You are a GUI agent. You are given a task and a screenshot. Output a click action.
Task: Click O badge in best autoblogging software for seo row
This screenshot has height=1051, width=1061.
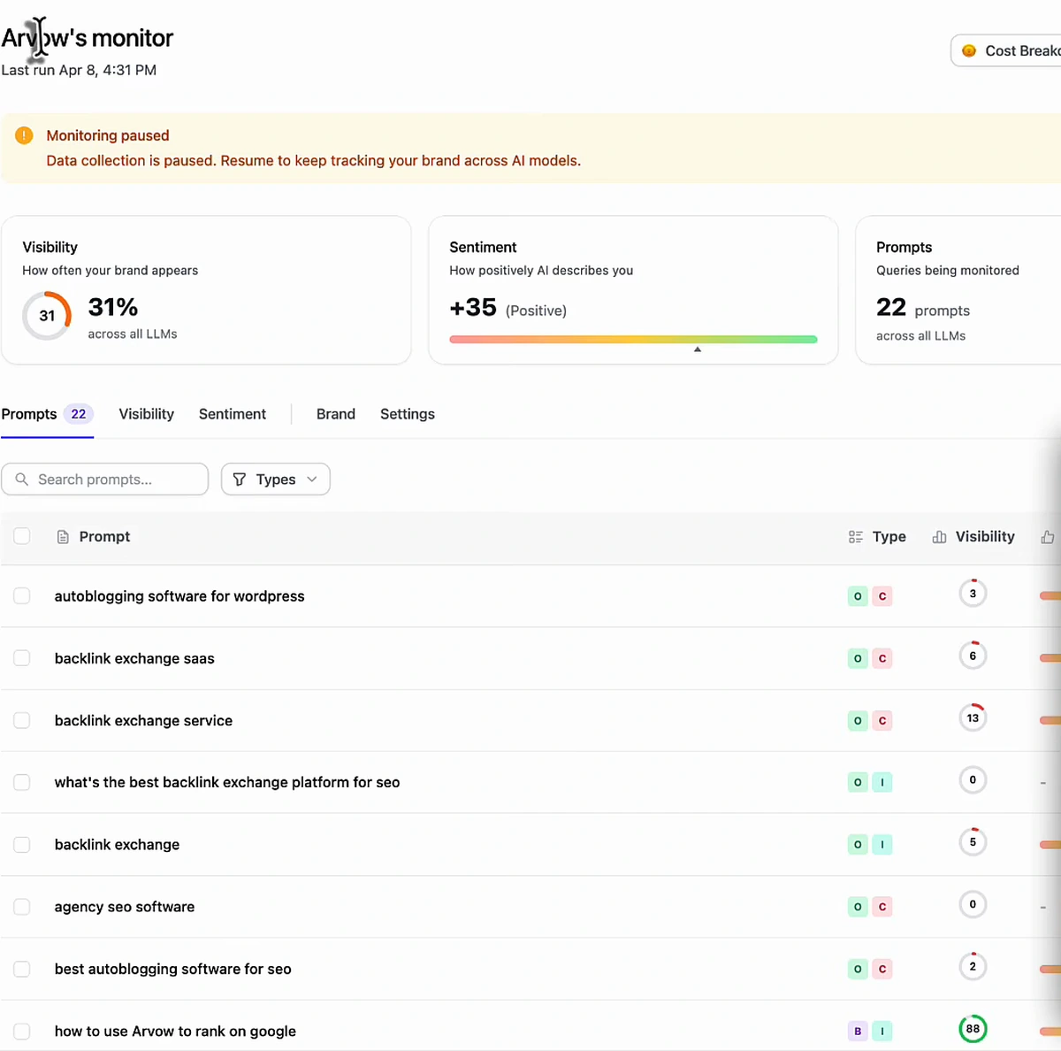tap(858, 970)
